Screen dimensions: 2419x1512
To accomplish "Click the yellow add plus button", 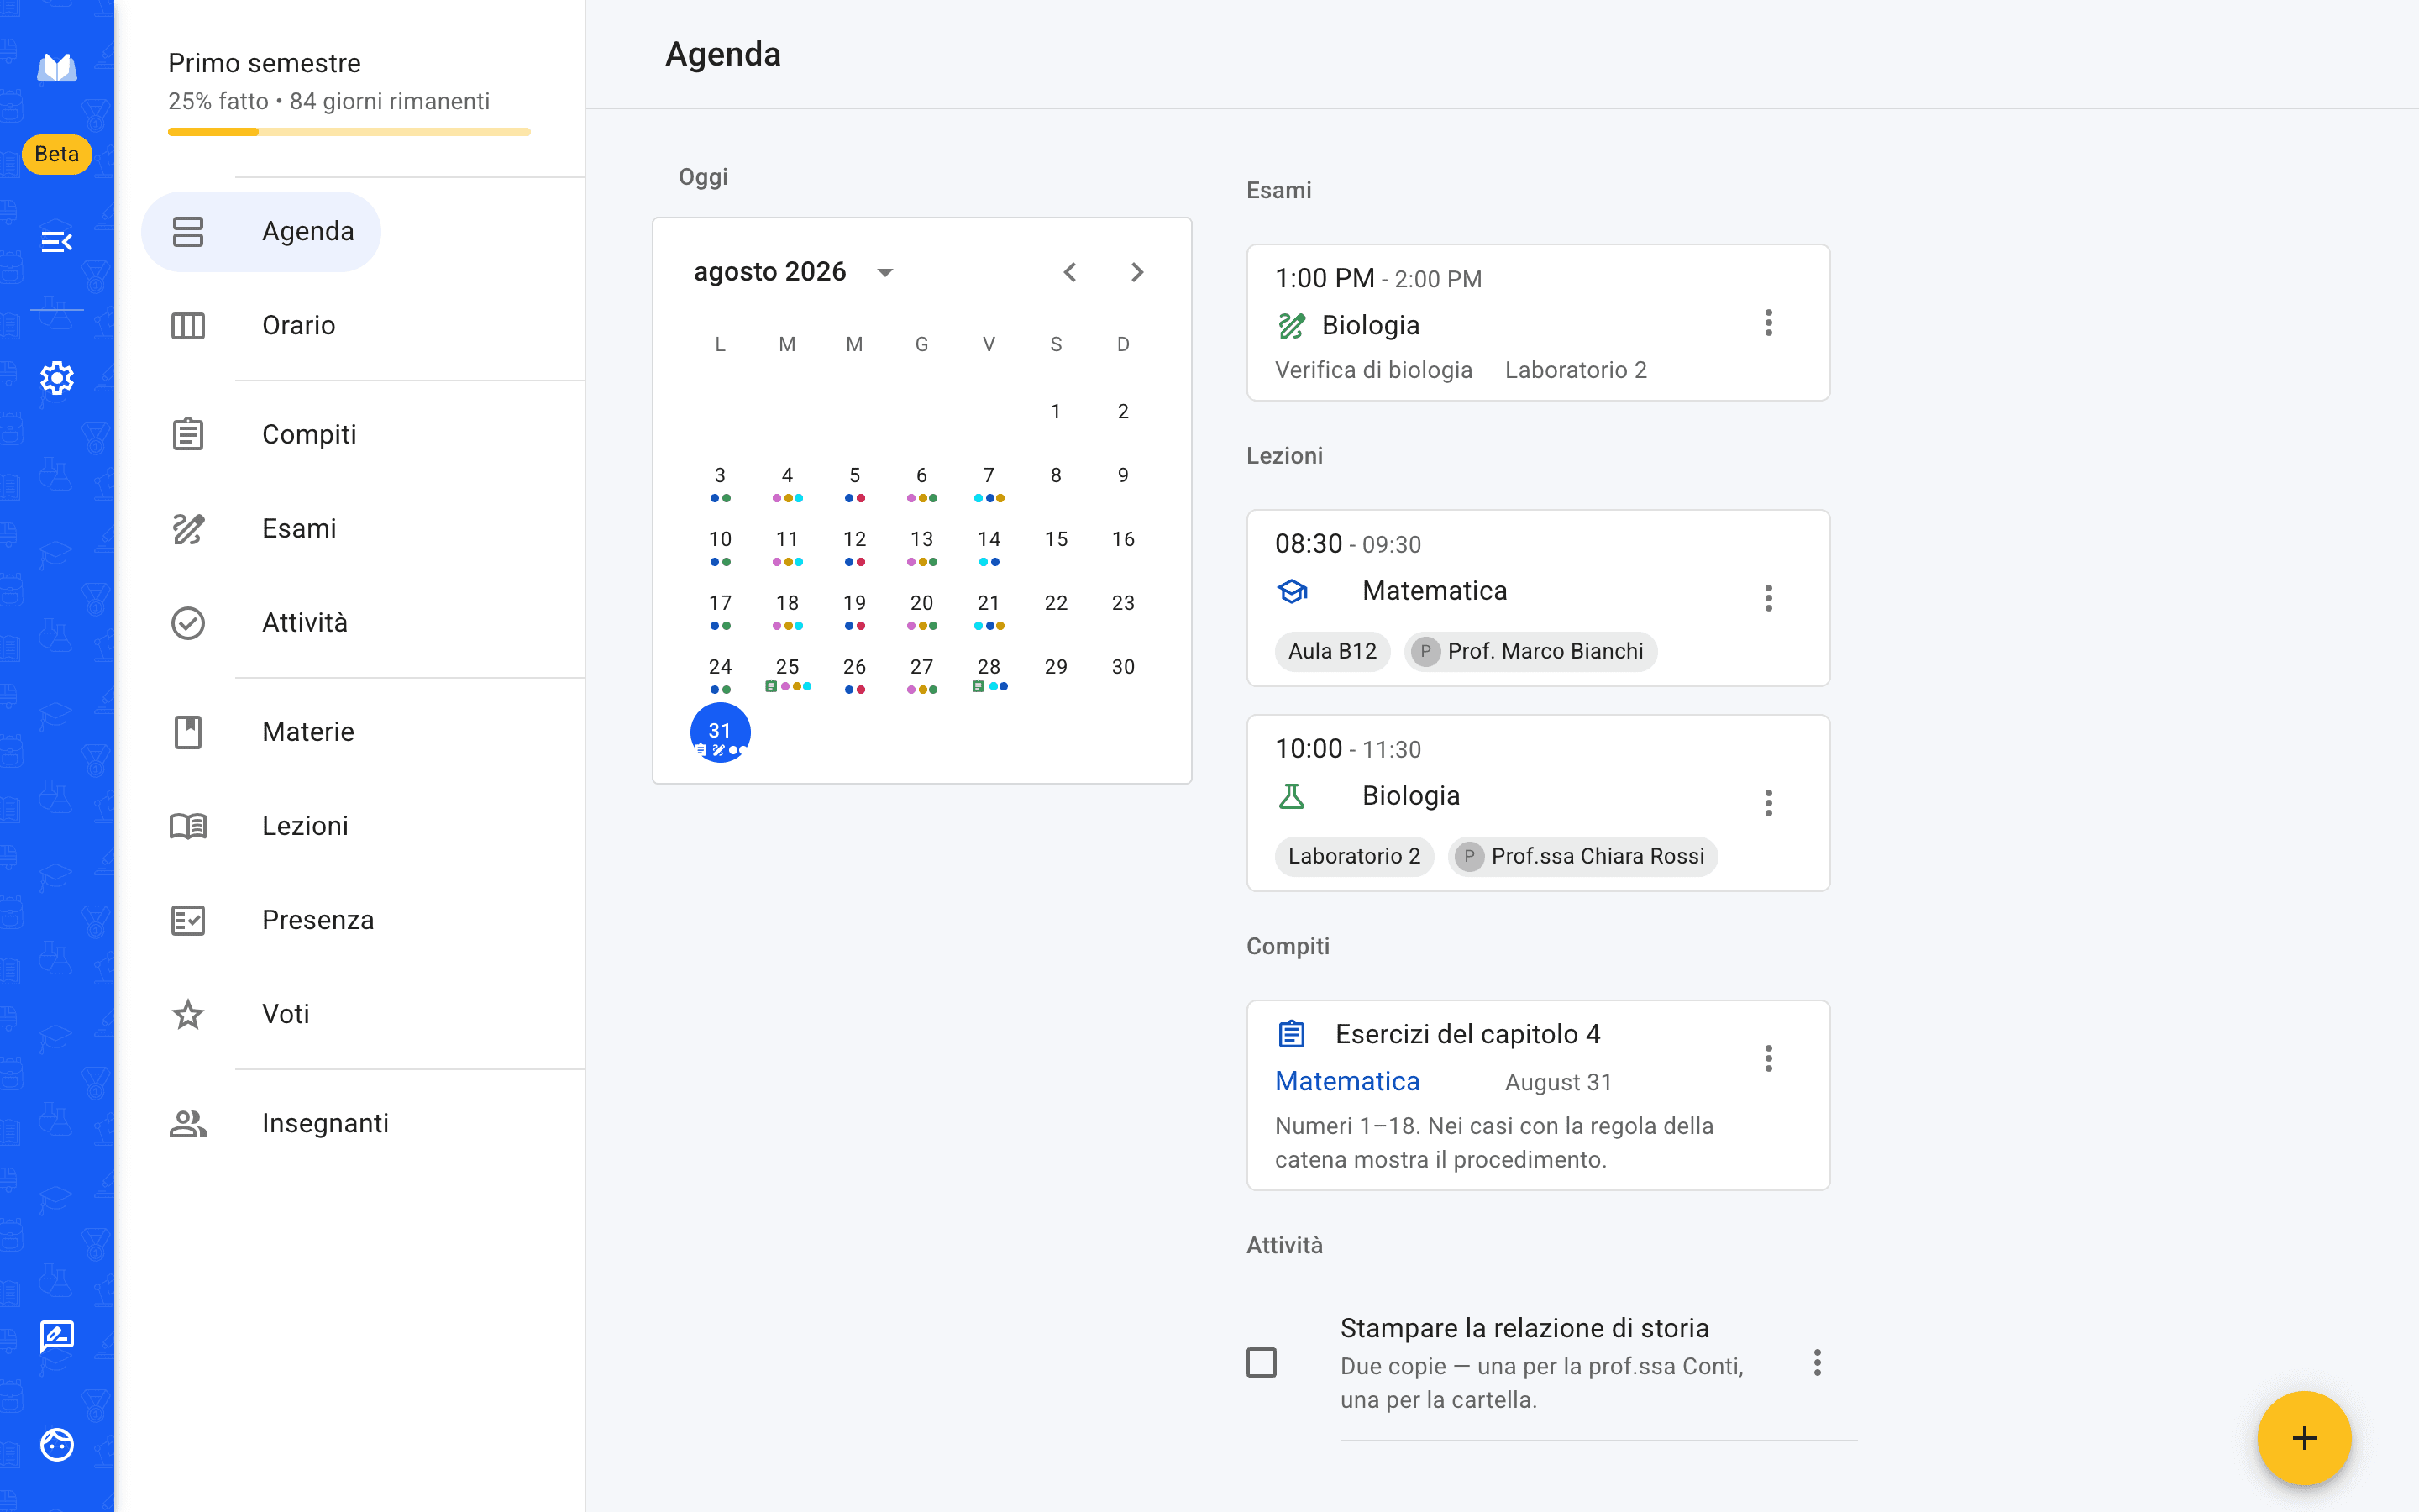I will [2304, 1438].
